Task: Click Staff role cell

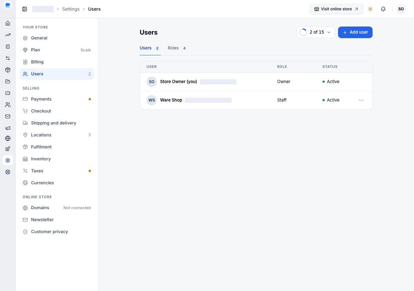Action: [282, 100]
